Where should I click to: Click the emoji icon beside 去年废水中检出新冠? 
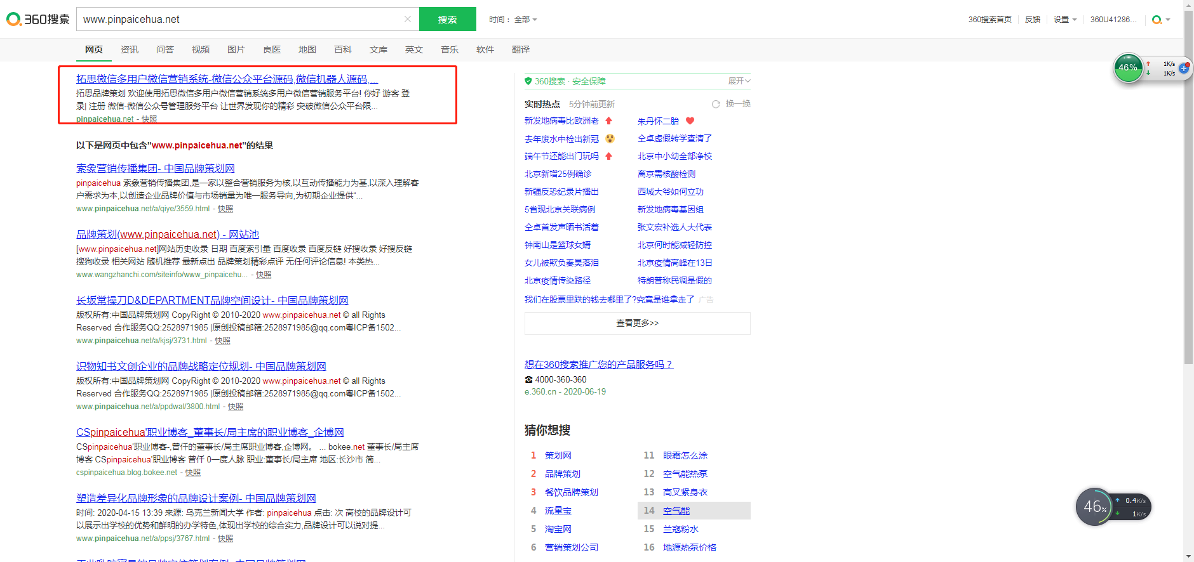tap(610, 138)
